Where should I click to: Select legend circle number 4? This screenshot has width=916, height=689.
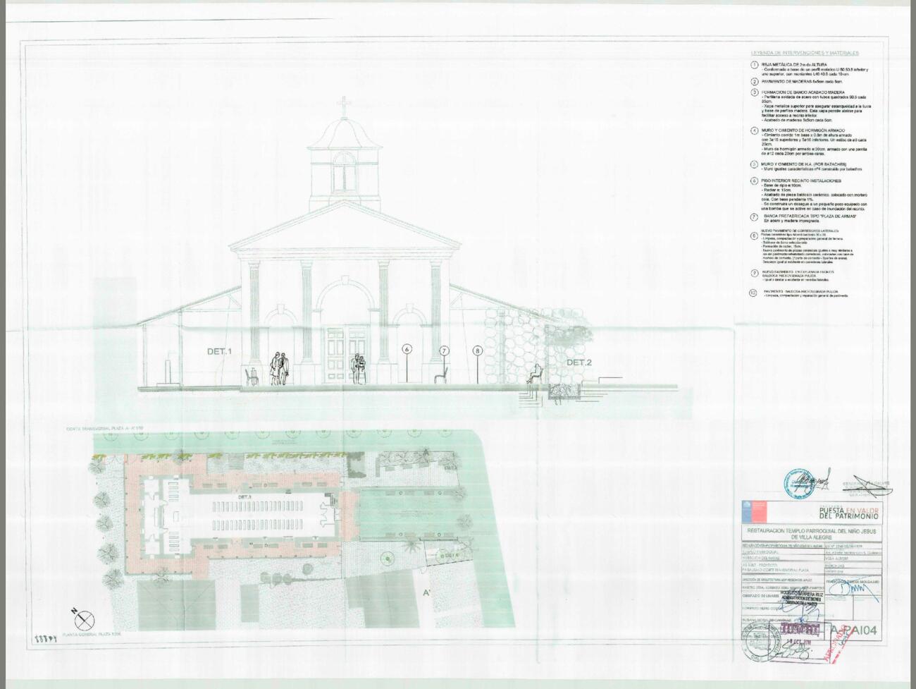pos(754,130)
